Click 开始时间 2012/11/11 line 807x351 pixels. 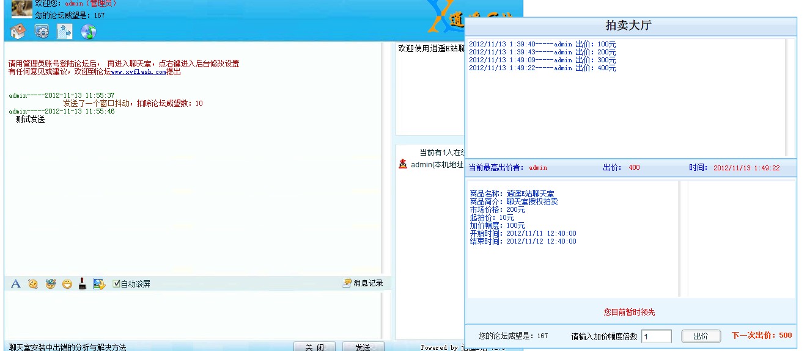pos(523,233)
